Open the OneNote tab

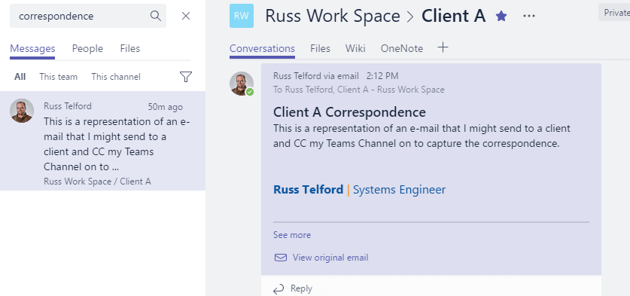(402, 49)
